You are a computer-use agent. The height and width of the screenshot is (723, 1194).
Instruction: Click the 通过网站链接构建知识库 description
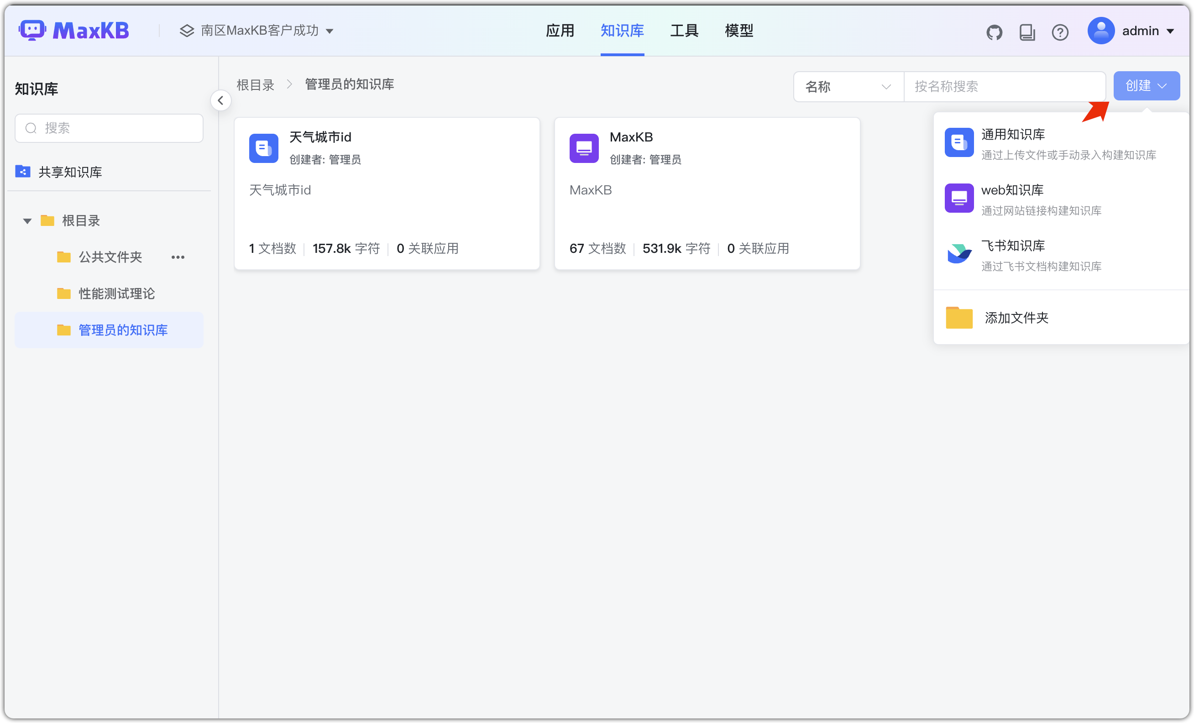[1041, 210]
